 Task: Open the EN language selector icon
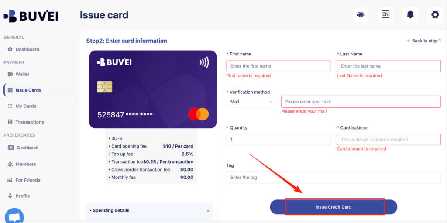click(385, 15)
